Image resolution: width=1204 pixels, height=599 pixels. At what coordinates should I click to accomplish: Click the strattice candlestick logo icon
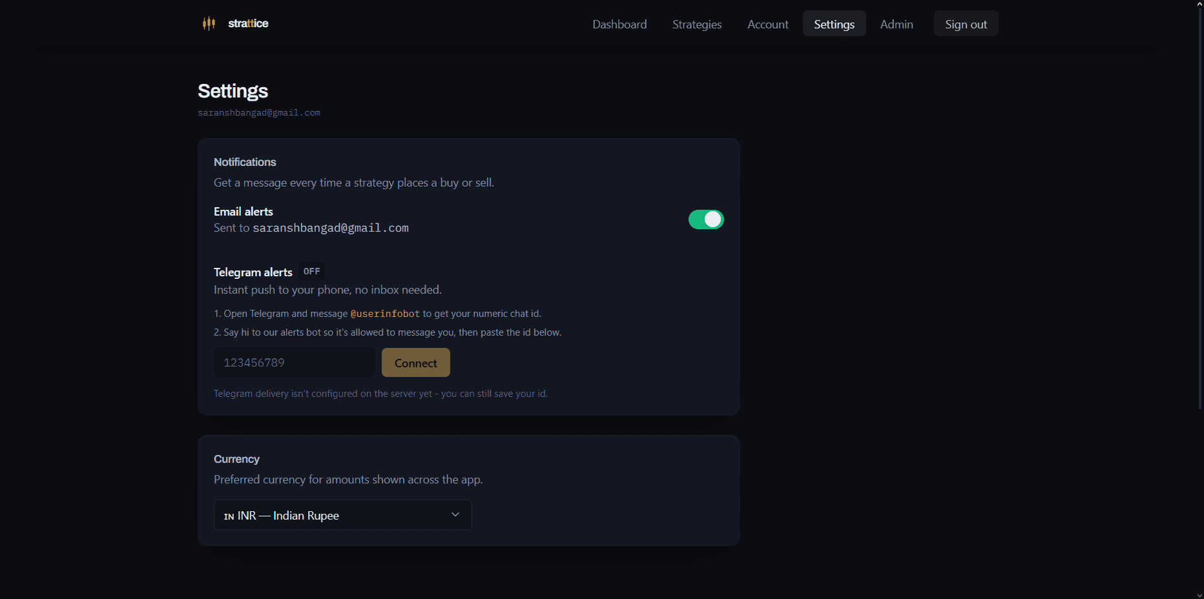point(209,24)
